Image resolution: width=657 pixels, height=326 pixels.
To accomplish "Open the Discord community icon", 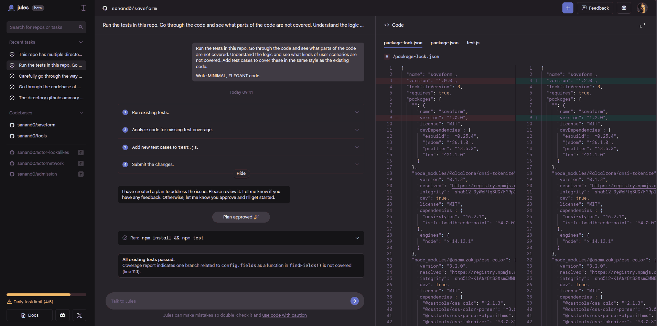I will point(63,315).
